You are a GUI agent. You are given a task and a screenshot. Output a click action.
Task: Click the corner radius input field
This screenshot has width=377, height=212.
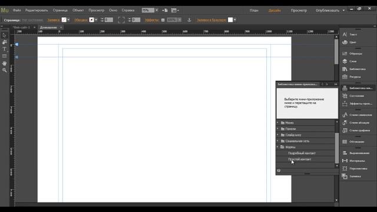[136, 20]
